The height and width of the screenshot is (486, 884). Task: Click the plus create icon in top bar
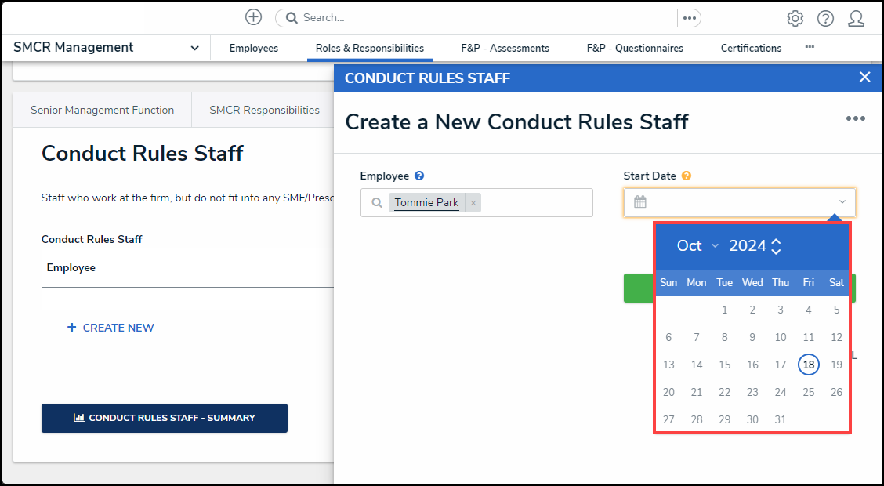(253, 17)
